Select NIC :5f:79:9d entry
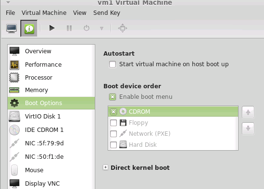The height and width of the screenshot is (189, 264). pos(51,143)
